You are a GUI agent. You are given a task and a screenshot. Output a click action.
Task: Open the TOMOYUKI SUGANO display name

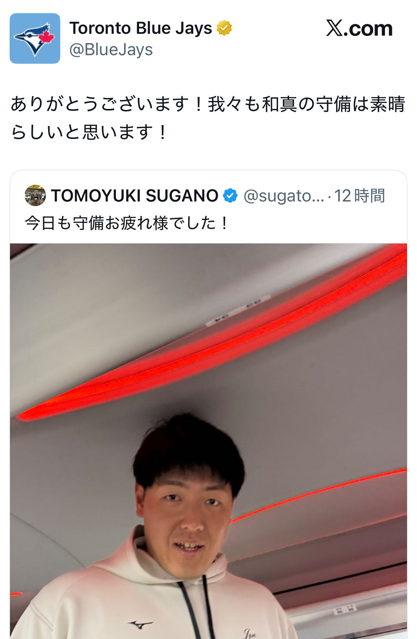click(x=135, y=195)
